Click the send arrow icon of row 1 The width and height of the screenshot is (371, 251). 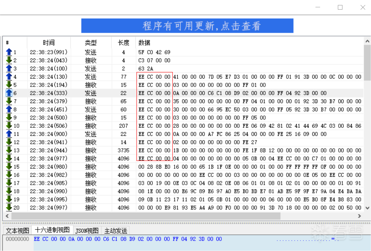[9, 52]
